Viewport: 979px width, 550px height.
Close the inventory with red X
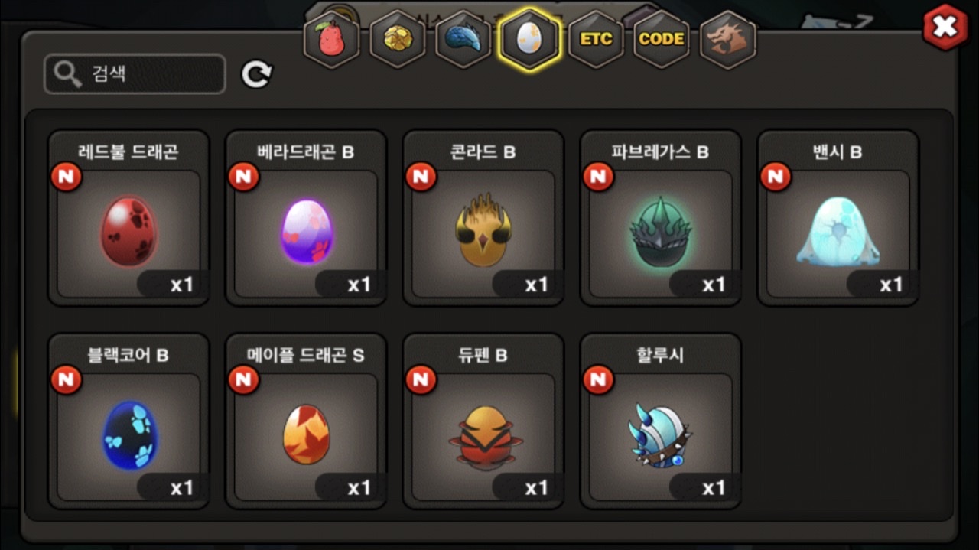(945, 28)
